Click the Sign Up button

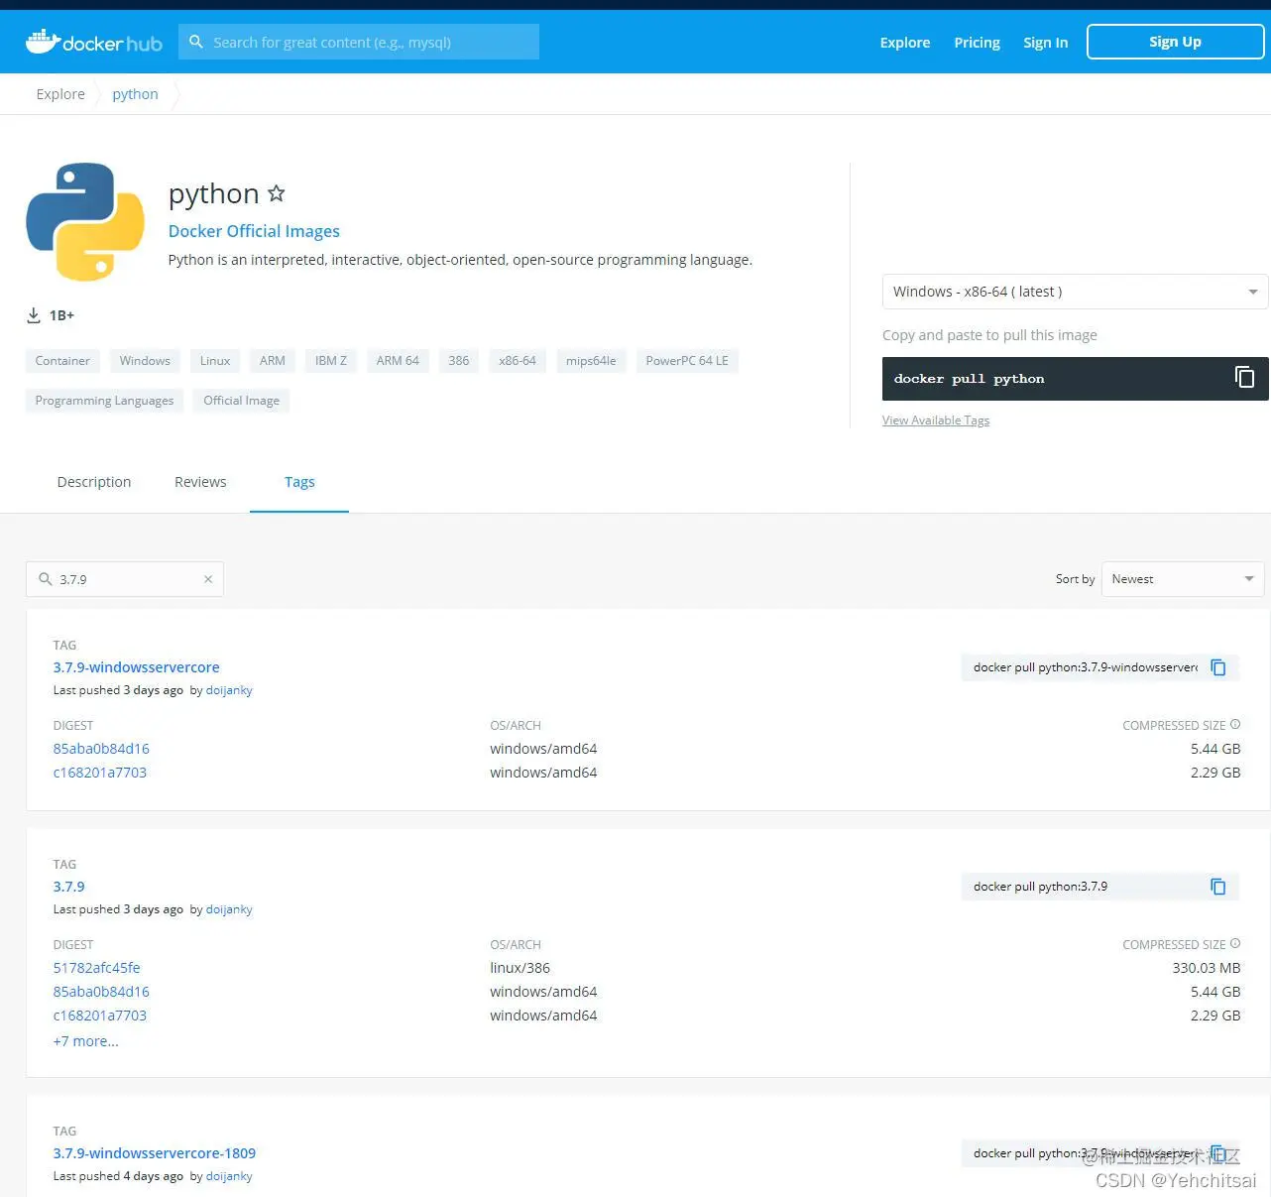click(1175, 42)
